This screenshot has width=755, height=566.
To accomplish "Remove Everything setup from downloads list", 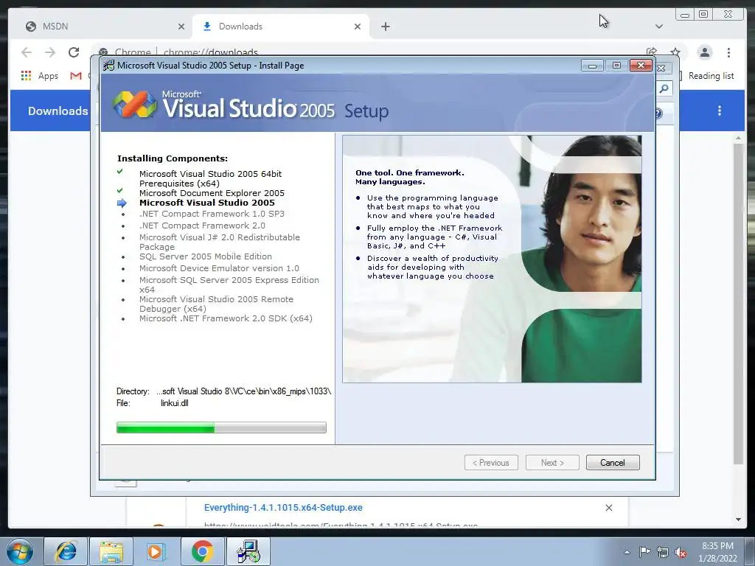I will (x=608, y=507).
